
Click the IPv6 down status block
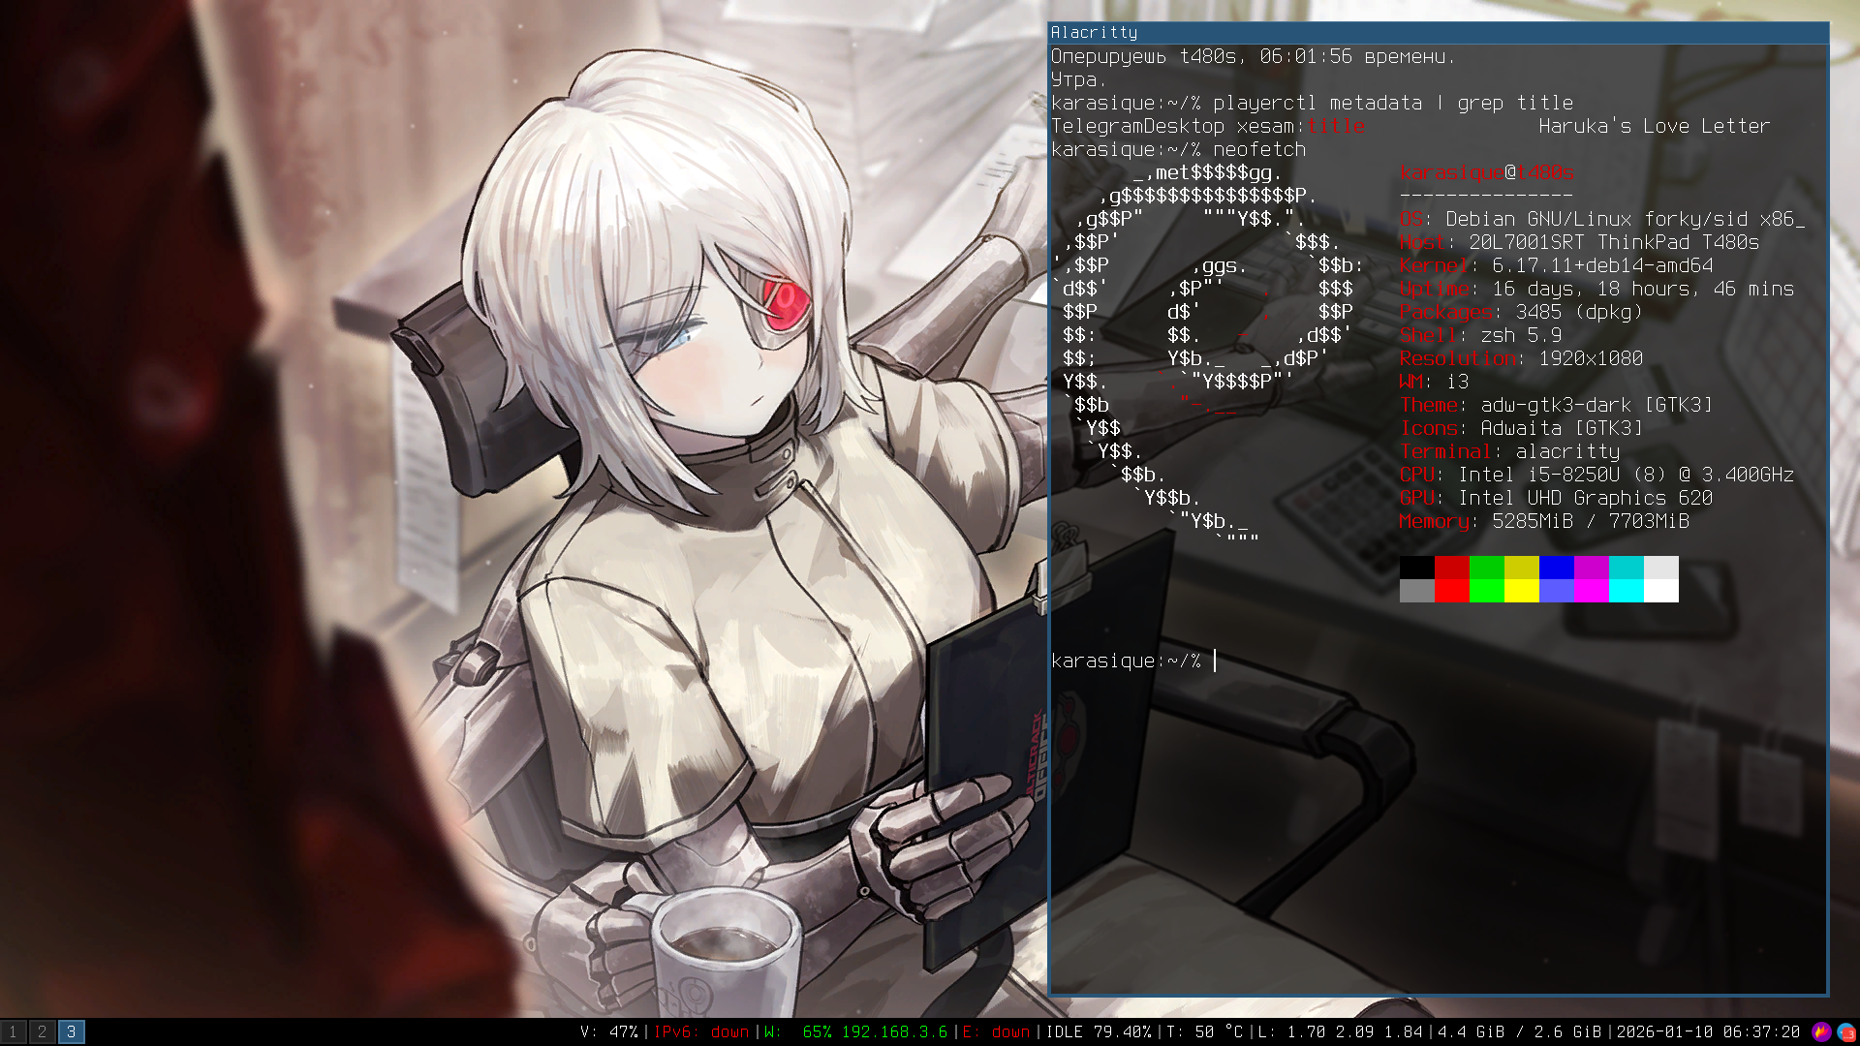(701, 1031)
